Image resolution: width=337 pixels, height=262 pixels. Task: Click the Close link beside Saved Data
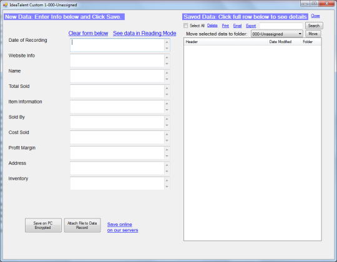pyautogui.click(x=315, y=16)
